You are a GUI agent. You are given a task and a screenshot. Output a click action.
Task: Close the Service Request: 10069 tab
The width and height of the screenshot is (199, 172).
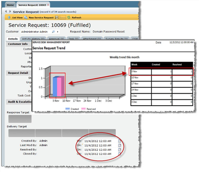(x=48, y=5)
